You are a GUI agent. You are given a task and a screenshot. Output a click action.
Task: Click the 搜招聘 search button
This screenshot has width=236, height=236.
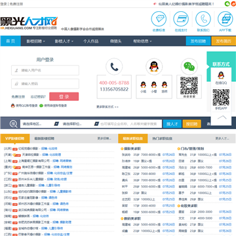click(191, 124)
